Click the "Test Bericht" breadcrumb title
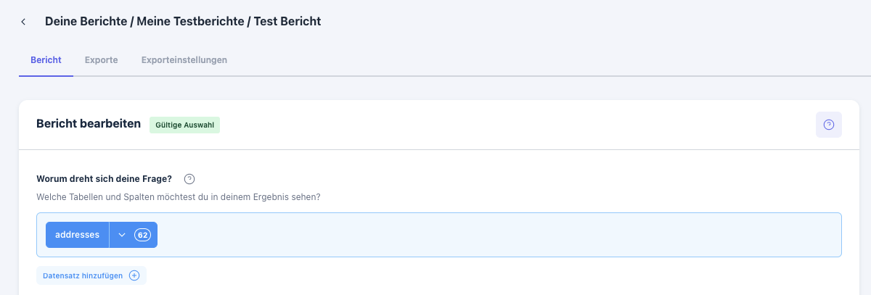Viewport: 871px width, 295px height. tap(287, 22)
